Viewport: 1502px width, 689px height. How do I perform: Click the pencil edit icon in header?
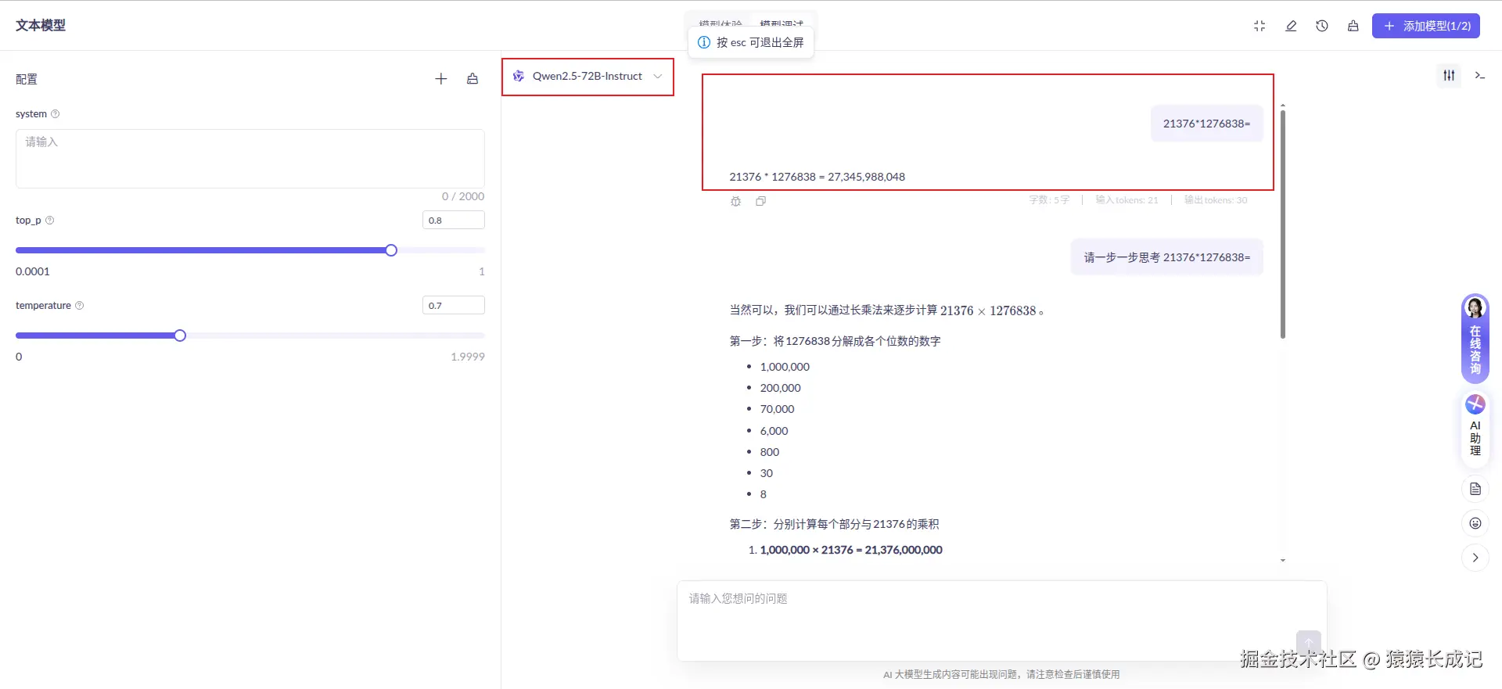tap(1291, 26)
